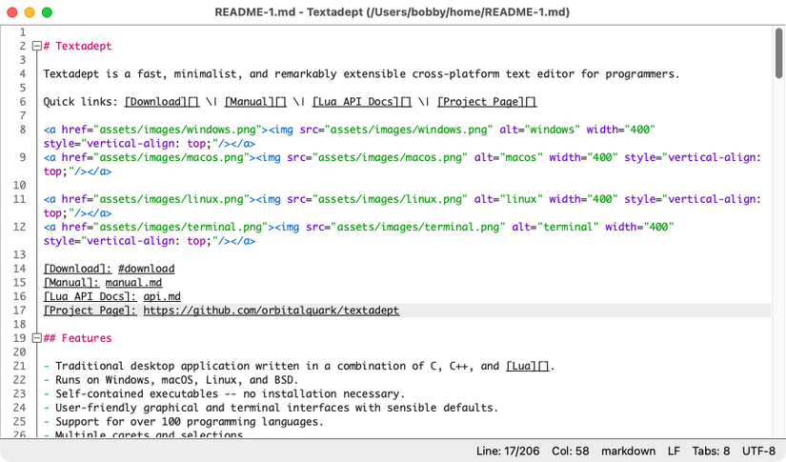786x462 pixels.
Task: Click the green zoom window button
Action: pos(47,12)
